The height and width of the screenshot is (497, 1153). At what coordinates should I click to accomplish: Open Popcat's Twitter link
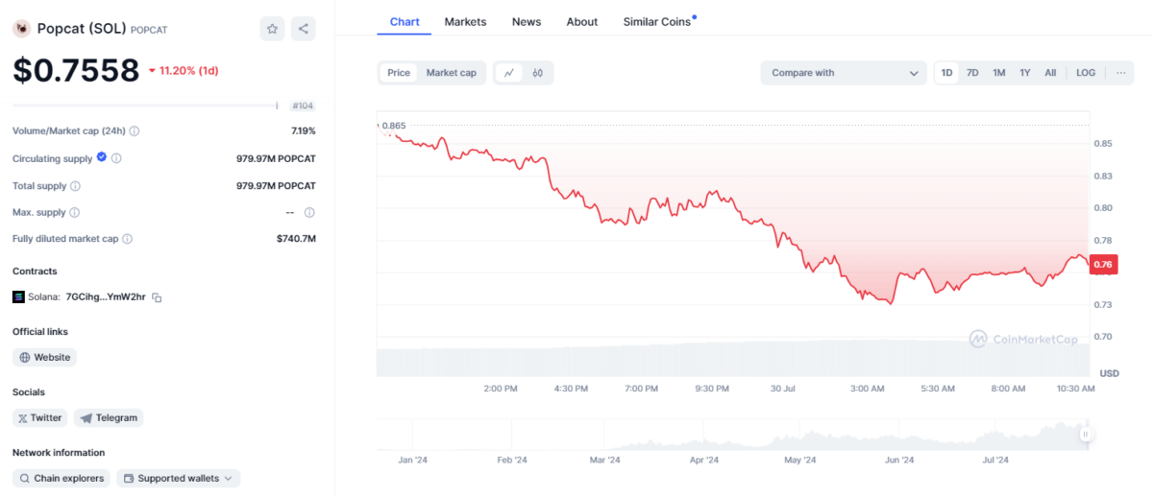[x=39, y=417]
